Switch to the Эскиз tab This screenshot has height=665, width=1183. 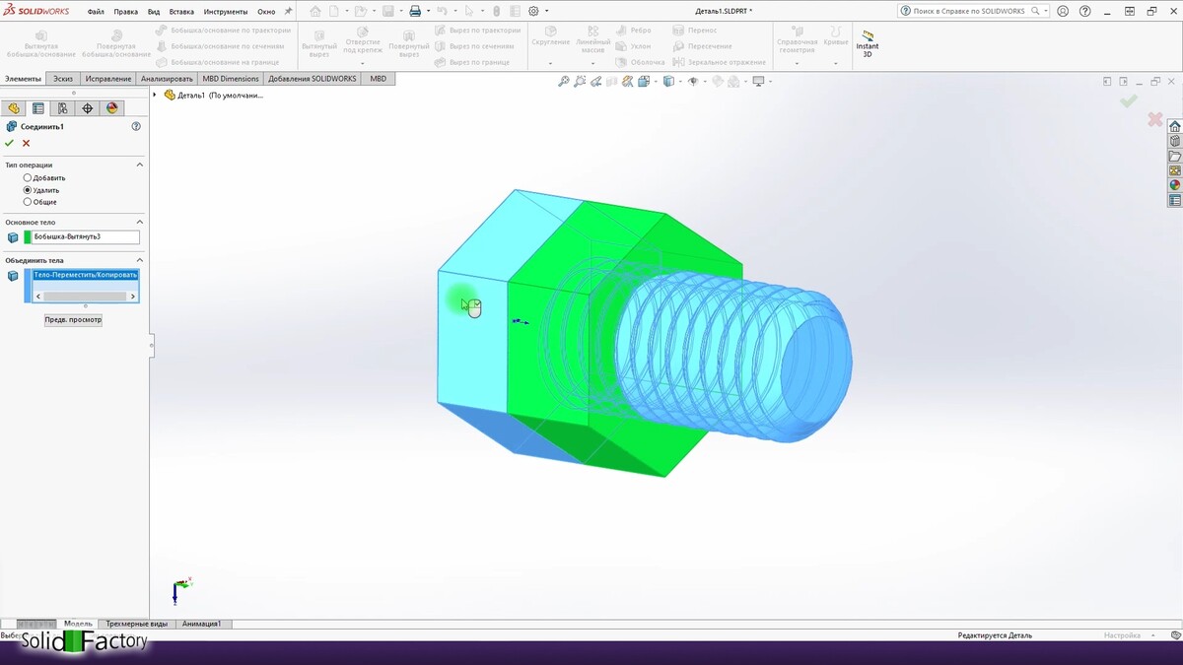click(x=63, y=79)
